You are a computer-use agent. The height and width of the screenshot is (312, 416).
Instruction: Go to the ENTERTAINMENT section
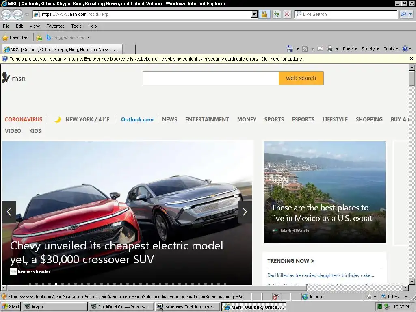[x=207, y=119]
